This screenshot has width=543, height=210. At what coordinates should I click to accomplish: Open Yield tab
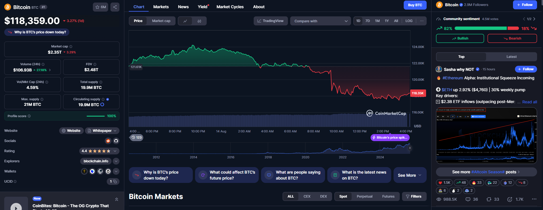(x=203, y=7)
